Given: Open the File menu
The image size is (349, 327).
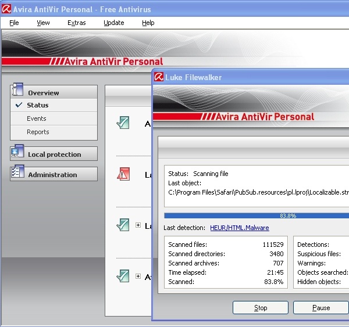Looking at the screenshot, I should pos(14,23).
